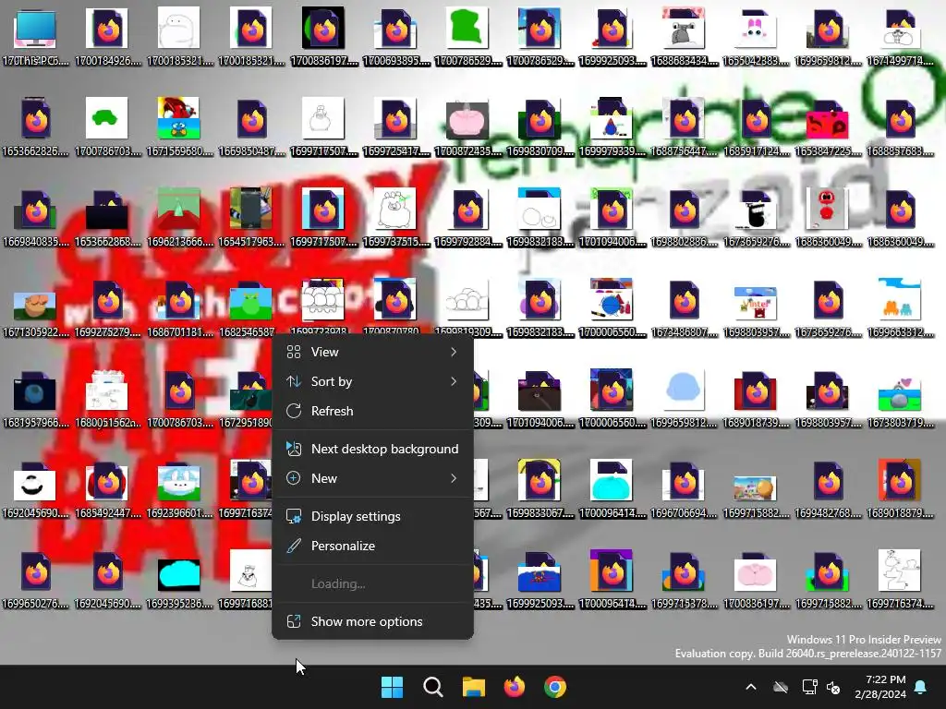Click Show more options

(x=372, y=621)
